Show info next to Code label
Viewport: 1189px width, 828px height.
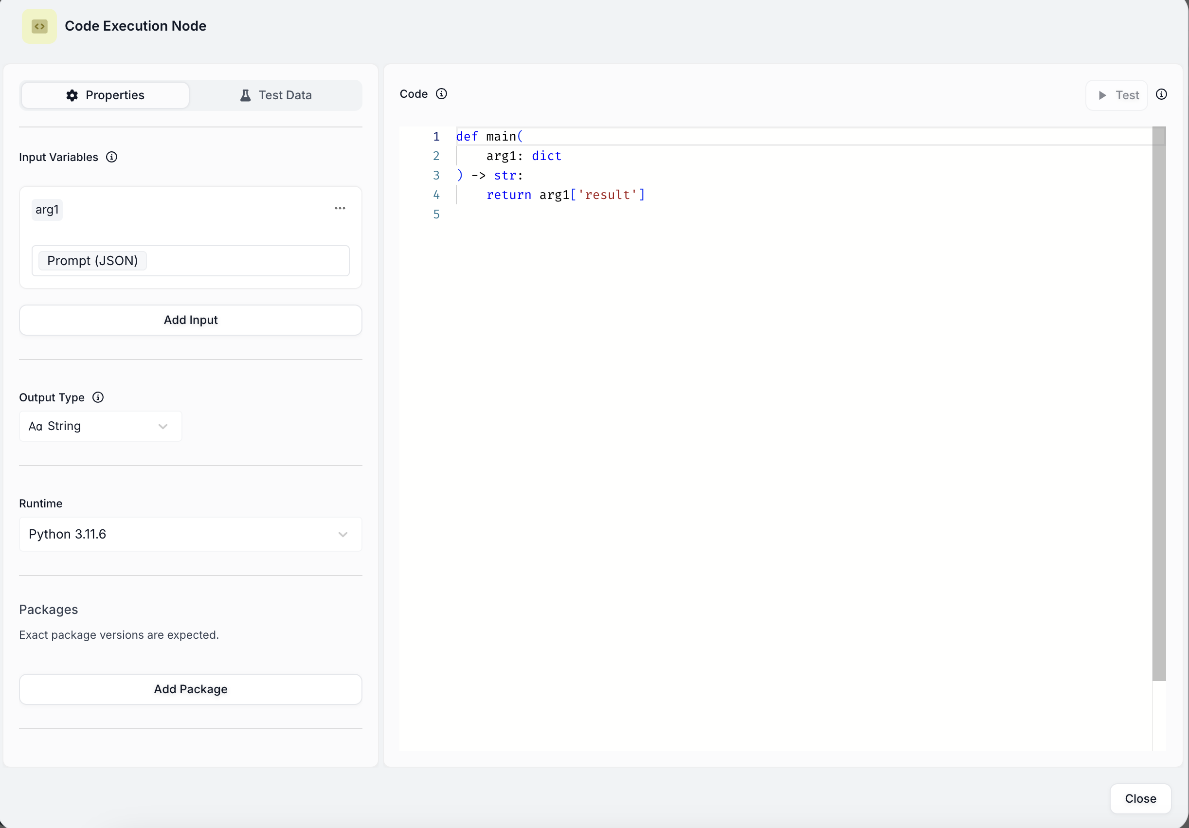tap(441, 94)
